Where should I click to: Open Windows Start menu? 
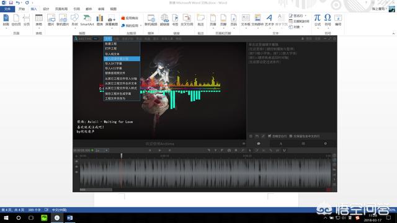pyautogui.click(x=6, y=217)
